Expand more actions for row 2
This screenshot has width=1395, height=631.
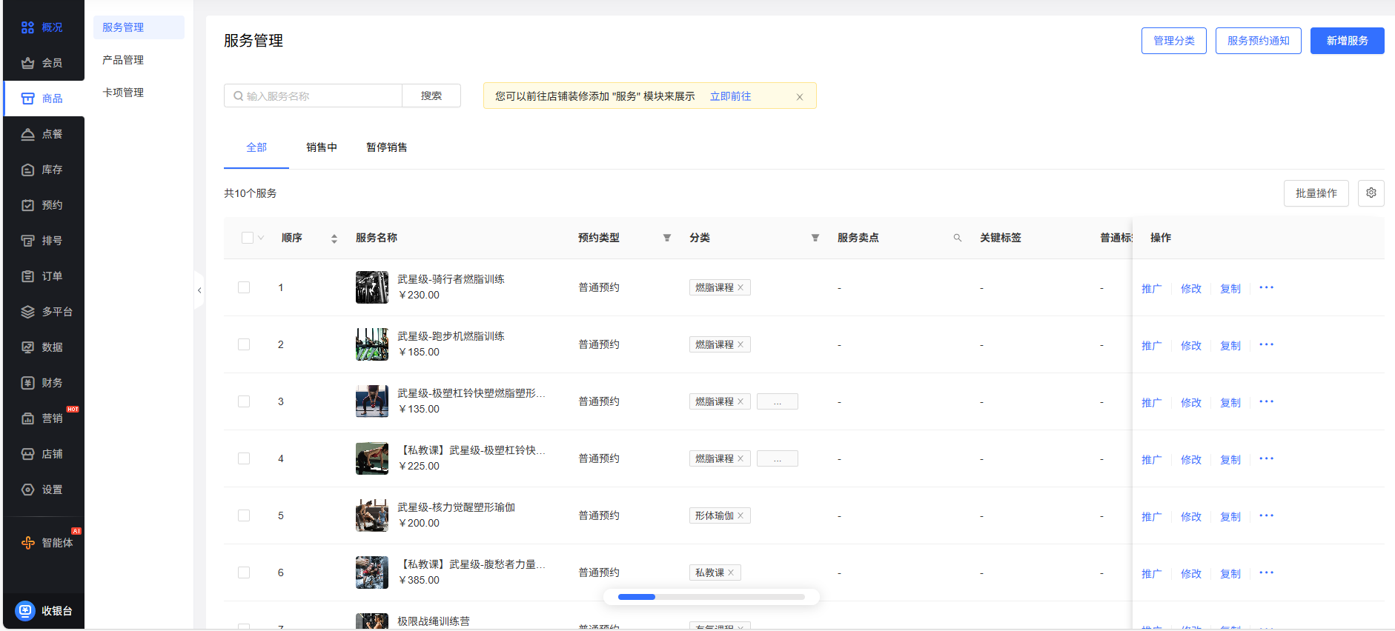pyautogui.click(x=1266, y=344)
